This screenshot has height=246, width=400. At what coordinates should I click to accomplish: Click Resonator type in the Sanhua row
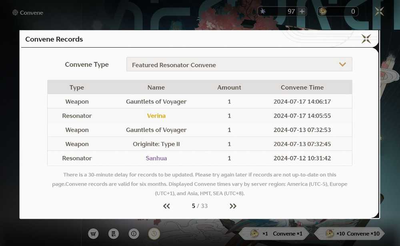click(x=77, y=158)
